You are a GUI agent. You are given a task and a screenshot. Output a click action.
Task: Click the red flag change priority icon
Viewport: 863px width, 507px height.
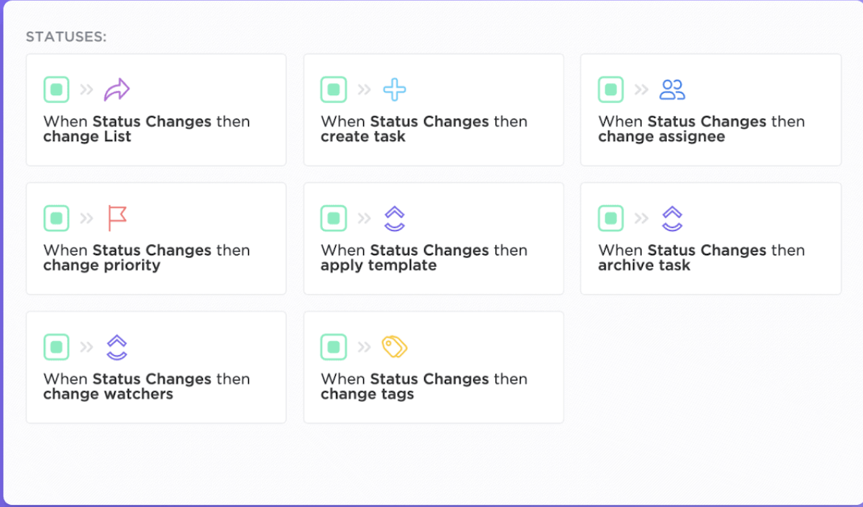click(x=117, y=218)
